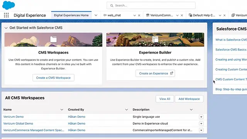Click the CMS Workspaces folder icon

click(53, 39)
